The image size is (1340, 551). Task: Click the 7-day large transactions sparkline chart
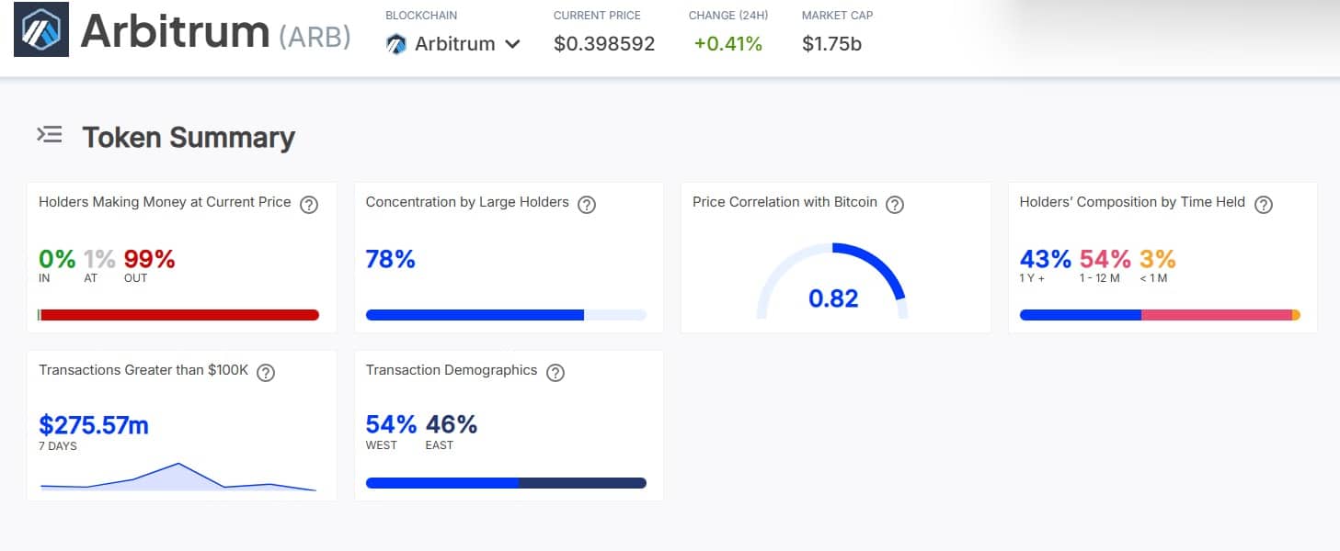(178, 477)
